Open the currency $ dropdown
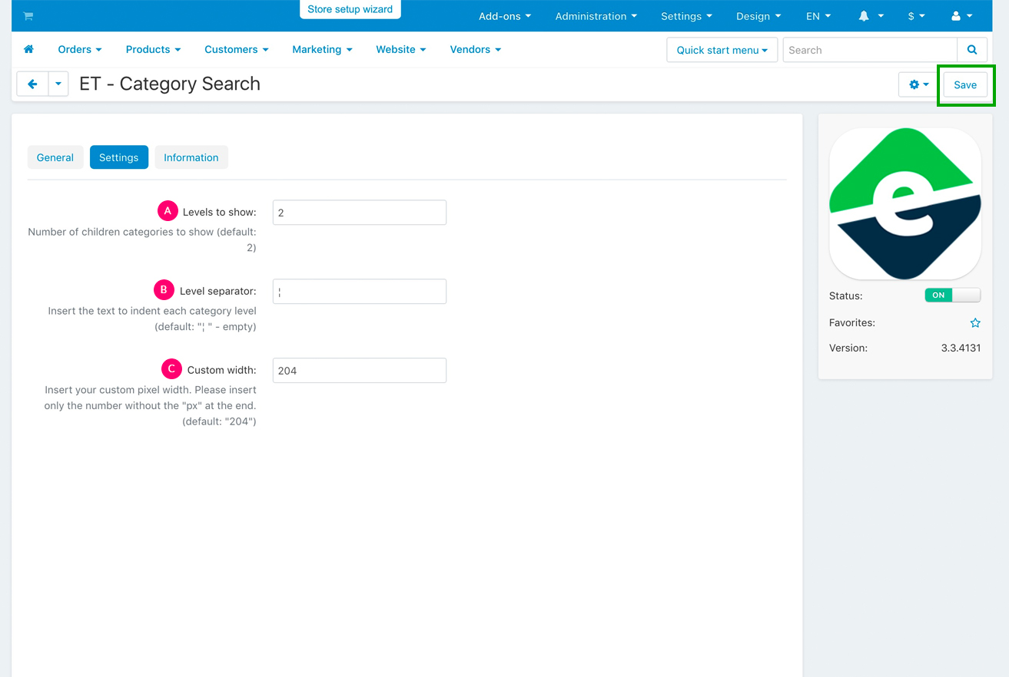This screenshot has width=1009, height=677. [x=916, y=16]
